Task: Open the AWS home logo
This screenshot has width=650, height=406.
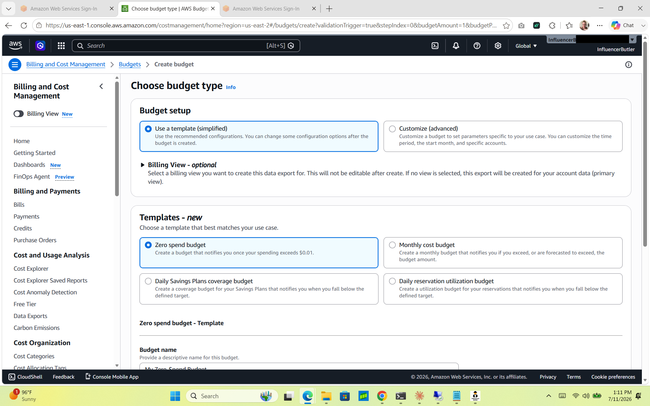Action: pos(16,46)
